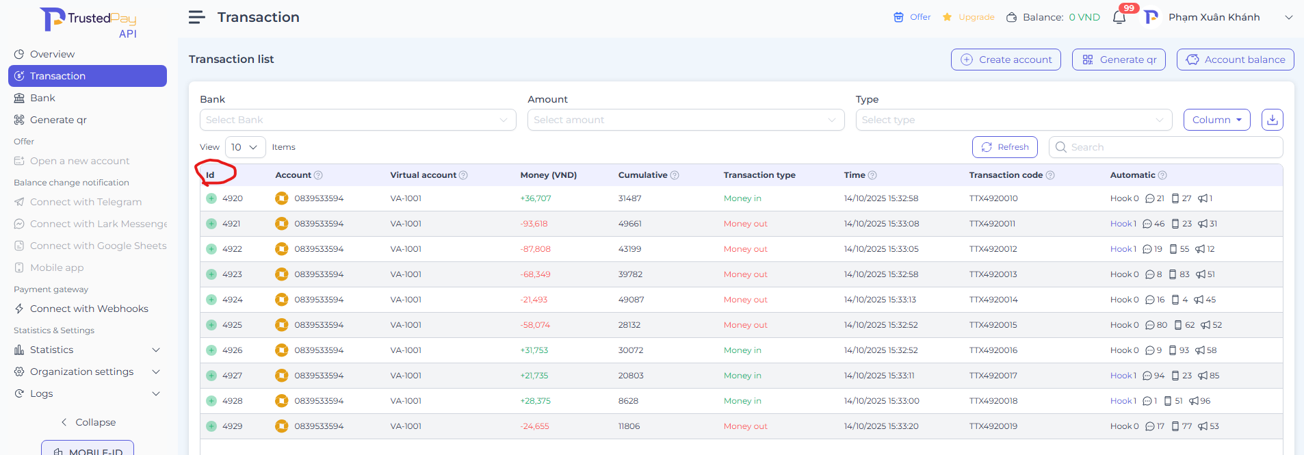Click the Transaction code info icon
This screenshot has height=455, width=1304.
pyautogui.click(x=1050, y=175)
